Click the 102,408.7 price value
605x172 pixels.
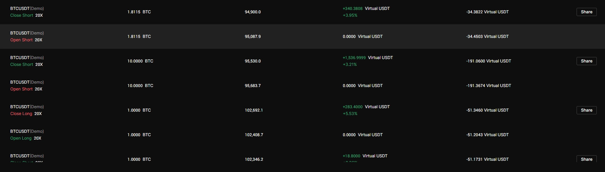254,135
